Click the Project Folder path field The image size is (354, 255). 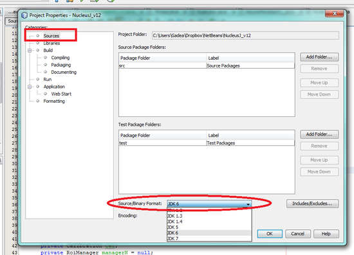[245, 35]
